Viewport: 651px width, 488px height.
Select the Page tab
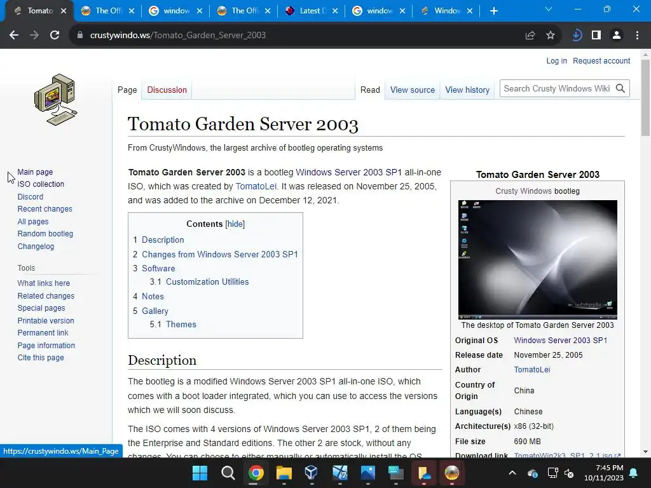pos(127,90)
